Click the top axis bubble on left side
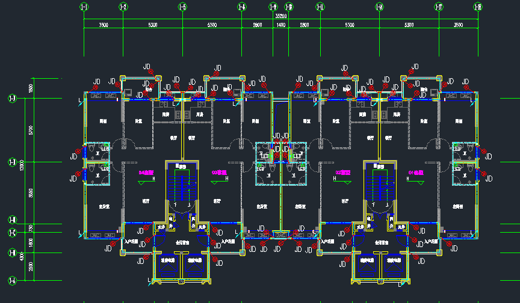The width and height of the screenshot is (520, 303). coord(12,98)
